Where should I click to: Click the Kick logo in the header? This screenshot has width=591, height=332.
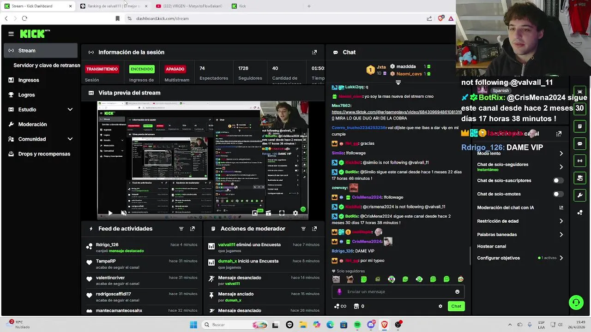click(35, 34)
